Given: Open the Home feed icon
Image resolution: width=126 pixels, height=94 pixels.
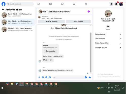Looking at the screenshot, I should click(x=39, y=4).
